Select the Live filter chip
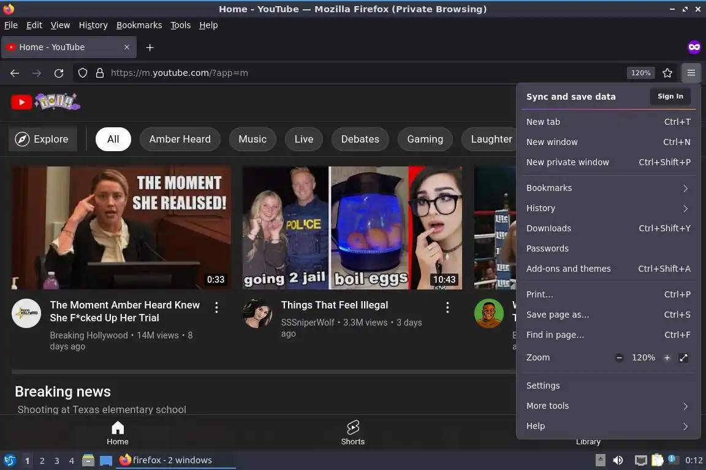The height and width of the screenshot is (470, 706). click(304, 139)
